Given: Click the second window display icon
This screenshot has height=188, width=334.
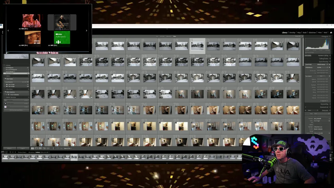Looking at the screenshot, I should [x=6, y=152].
